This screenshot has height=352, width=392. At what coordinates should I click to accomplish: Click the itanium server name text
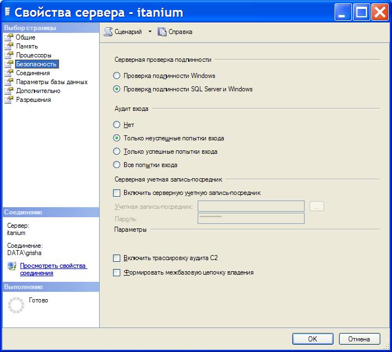tap(16, 233)
